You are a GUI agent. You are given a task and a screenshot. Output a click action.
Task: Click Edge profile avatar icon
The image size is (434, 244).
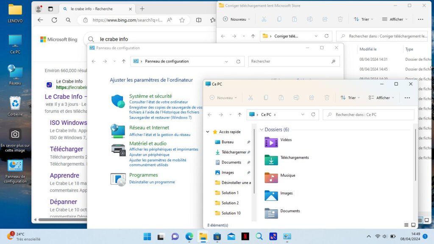pyautogui.click(x=39, y=9)
